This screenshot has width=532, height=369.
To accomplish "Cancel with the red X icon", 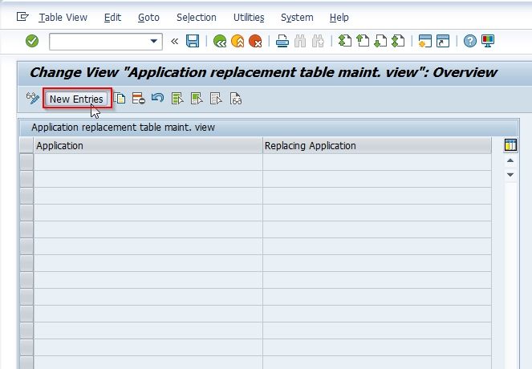I will (x=255, y=42).
